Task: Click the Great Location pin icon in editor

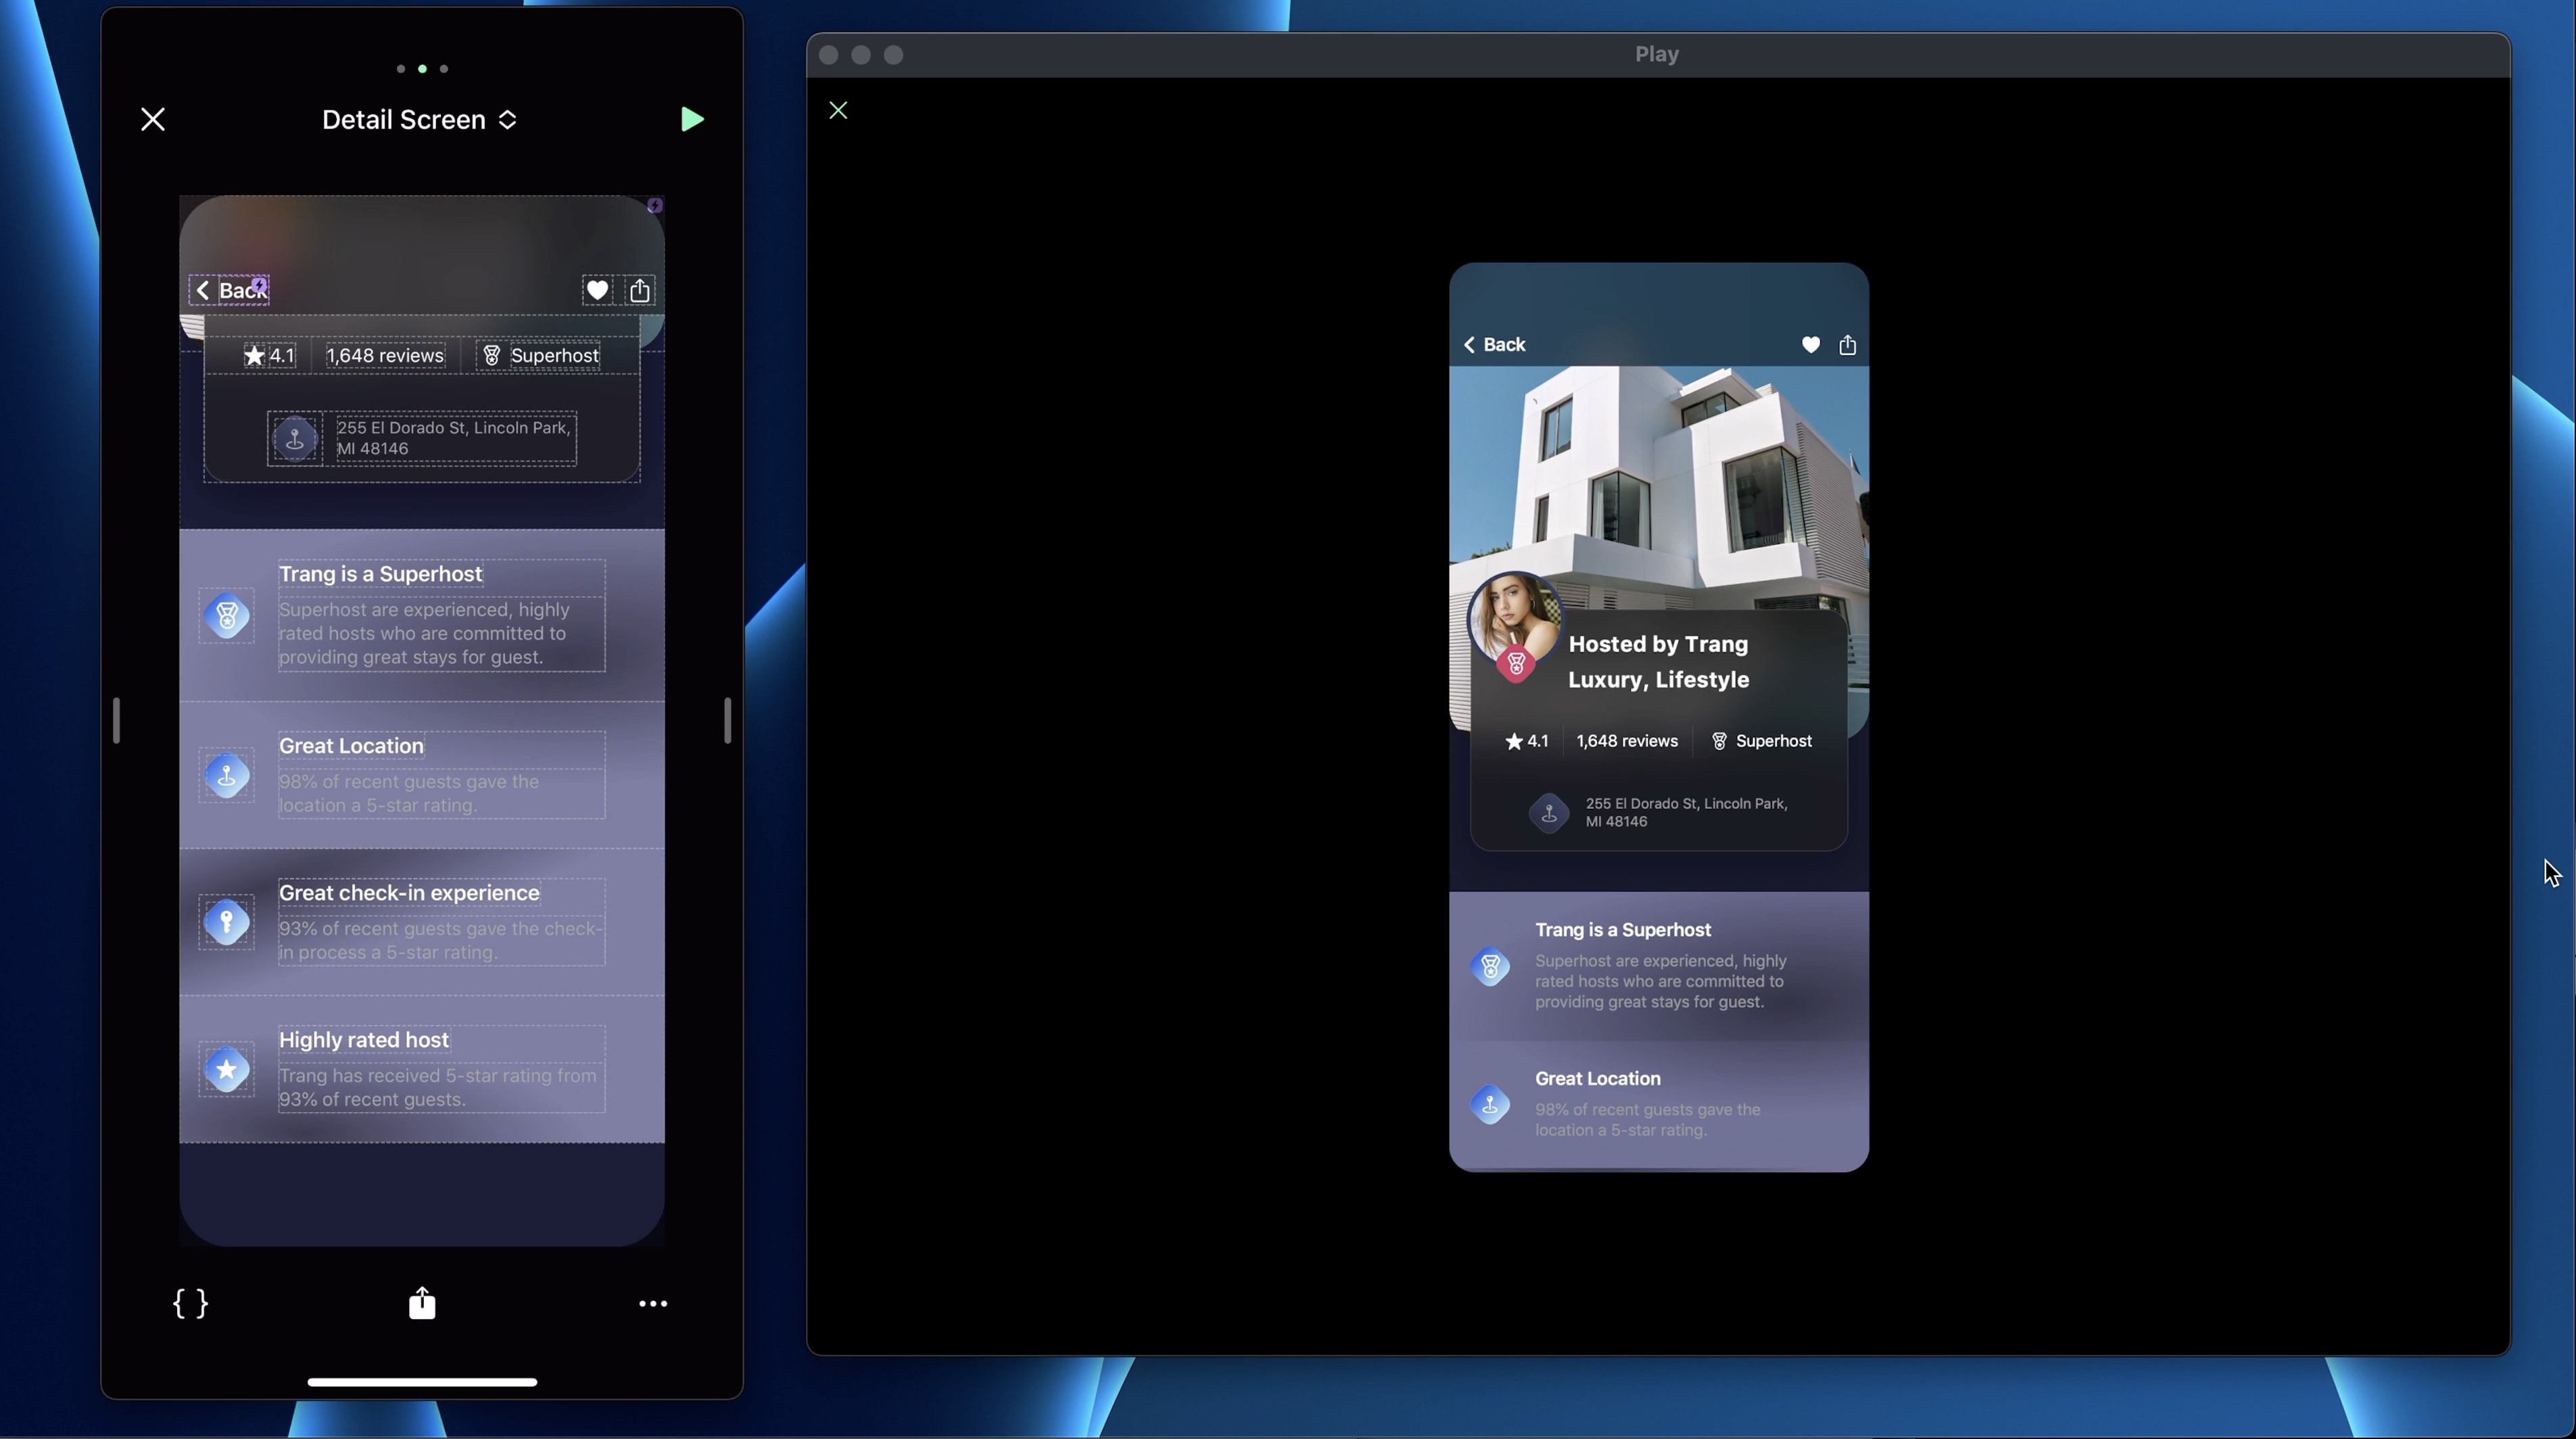Action: tap(227, 775)
